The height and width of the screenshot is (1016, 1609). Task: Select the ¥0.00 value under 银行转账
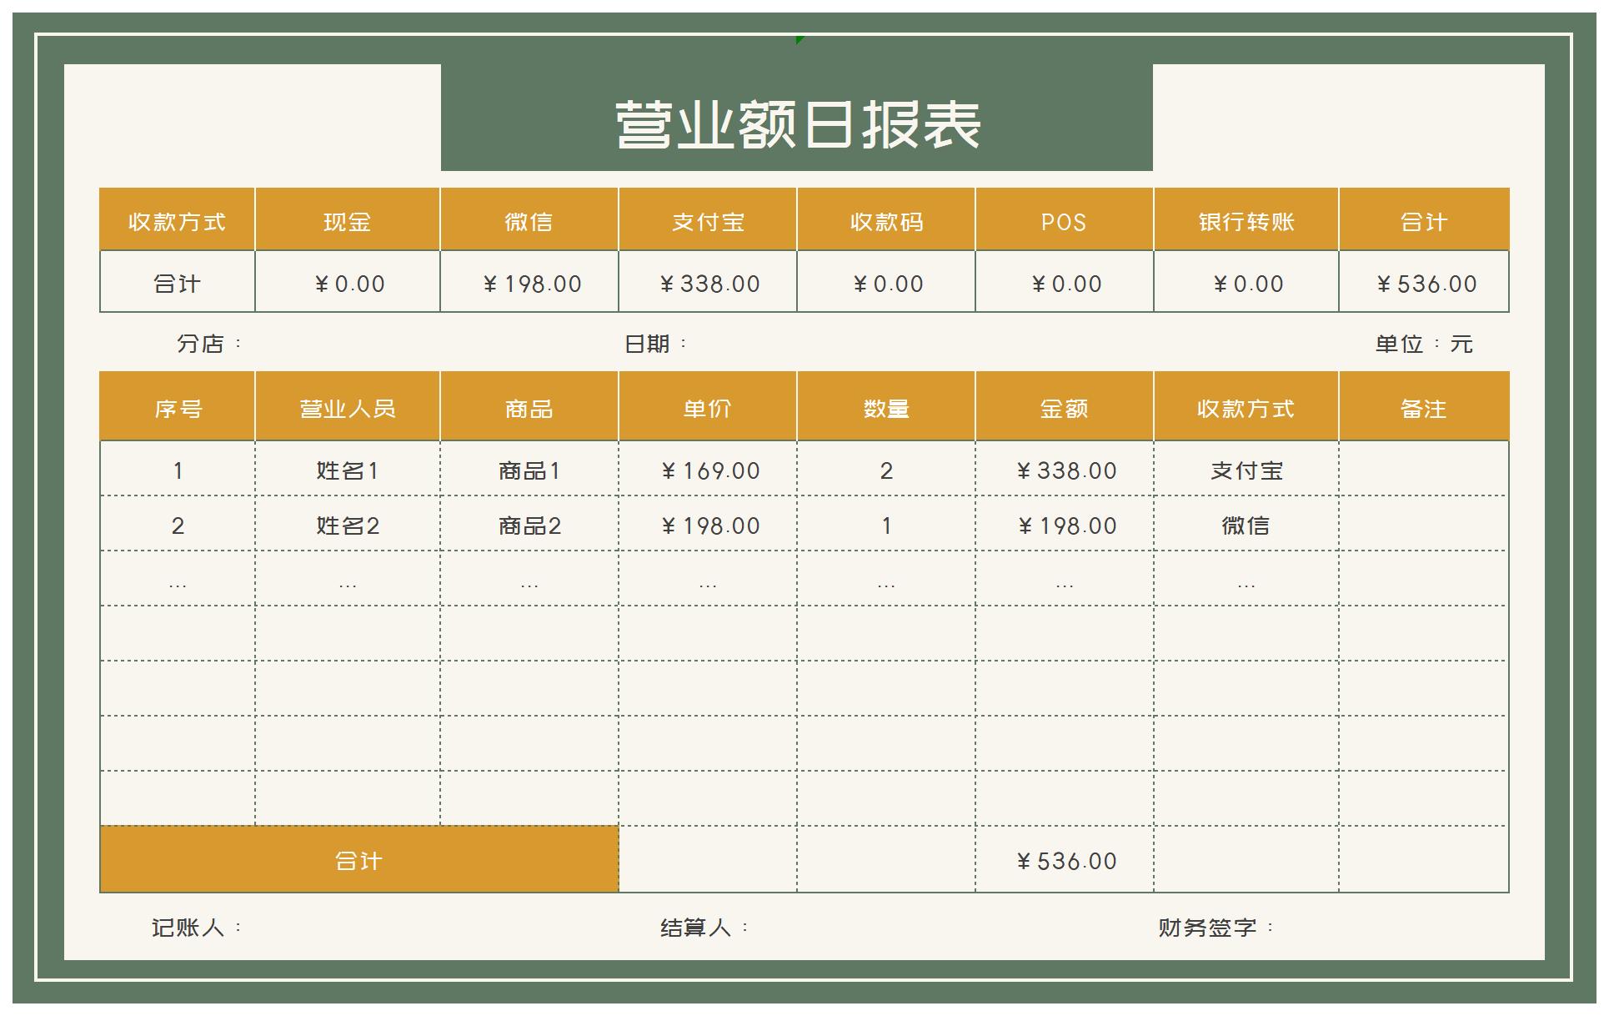pos(1246,283)
